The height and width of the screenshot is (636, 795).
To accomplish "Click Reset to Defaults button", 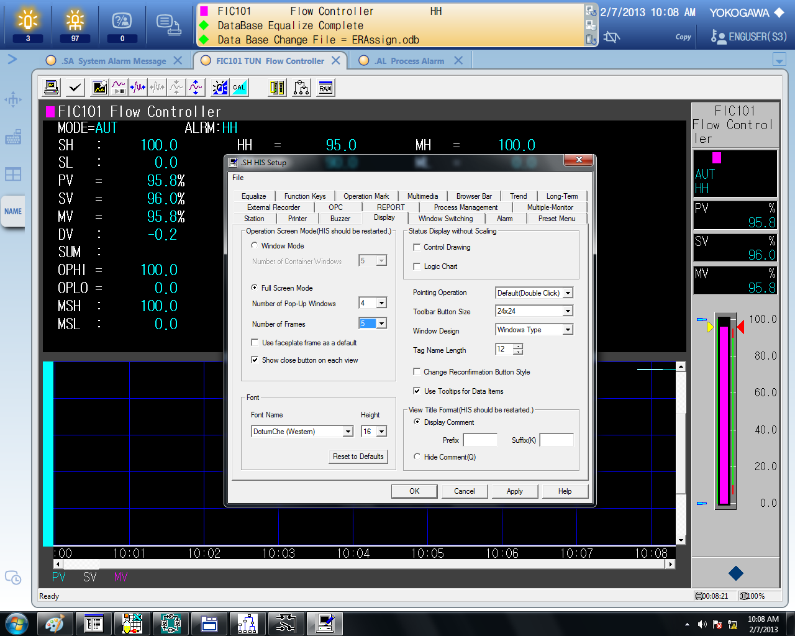I will pos(358,457).
